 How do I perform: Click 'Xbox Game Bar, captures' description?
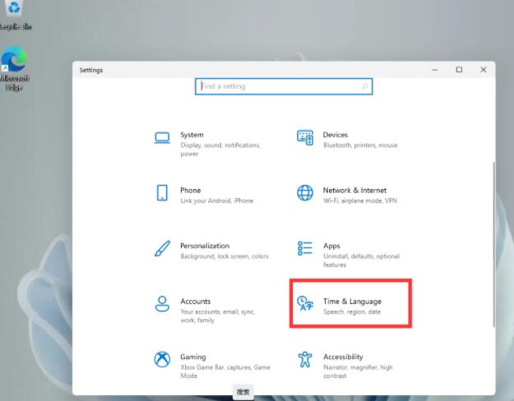coord(225,371)
